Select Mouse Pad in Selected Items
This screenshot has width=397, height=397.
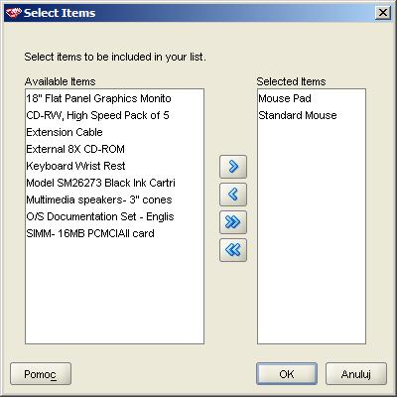coord(312,98)
